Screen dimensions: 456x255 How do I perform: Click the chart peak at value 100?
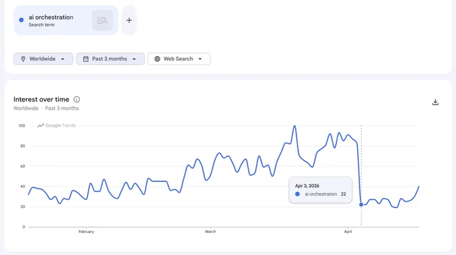[x=294, y=125]
